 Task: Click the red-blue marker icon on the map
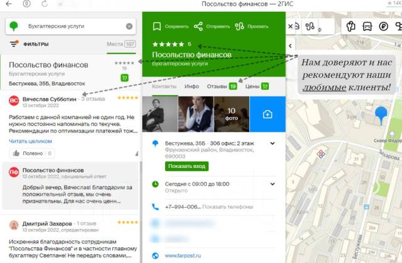point(321,154)
